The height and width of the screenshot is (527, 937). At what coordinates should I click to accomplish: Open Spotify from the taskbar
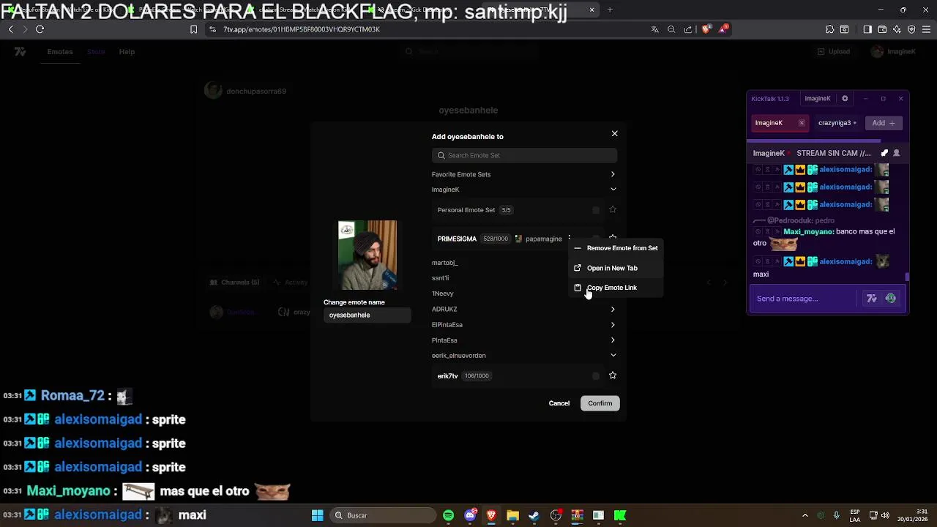point(448,515)
